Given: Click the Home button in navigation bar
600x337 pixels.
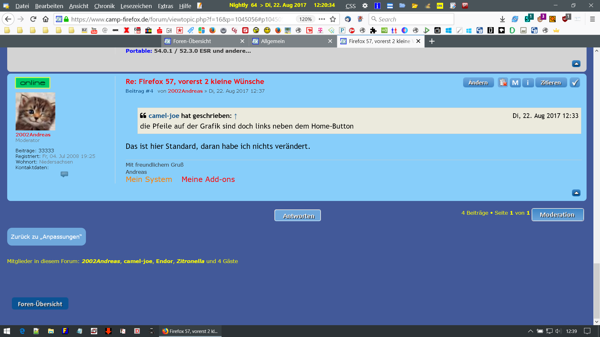Looking at the screenshot, I should (46, 19).
